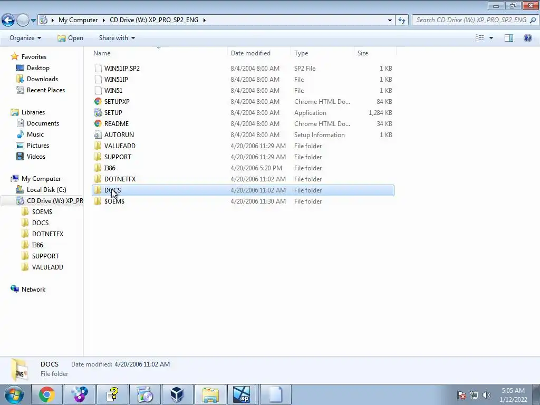Open $OEM$ folder in the sidebar tree
The image size is (540, 405).
click(42, 212)
